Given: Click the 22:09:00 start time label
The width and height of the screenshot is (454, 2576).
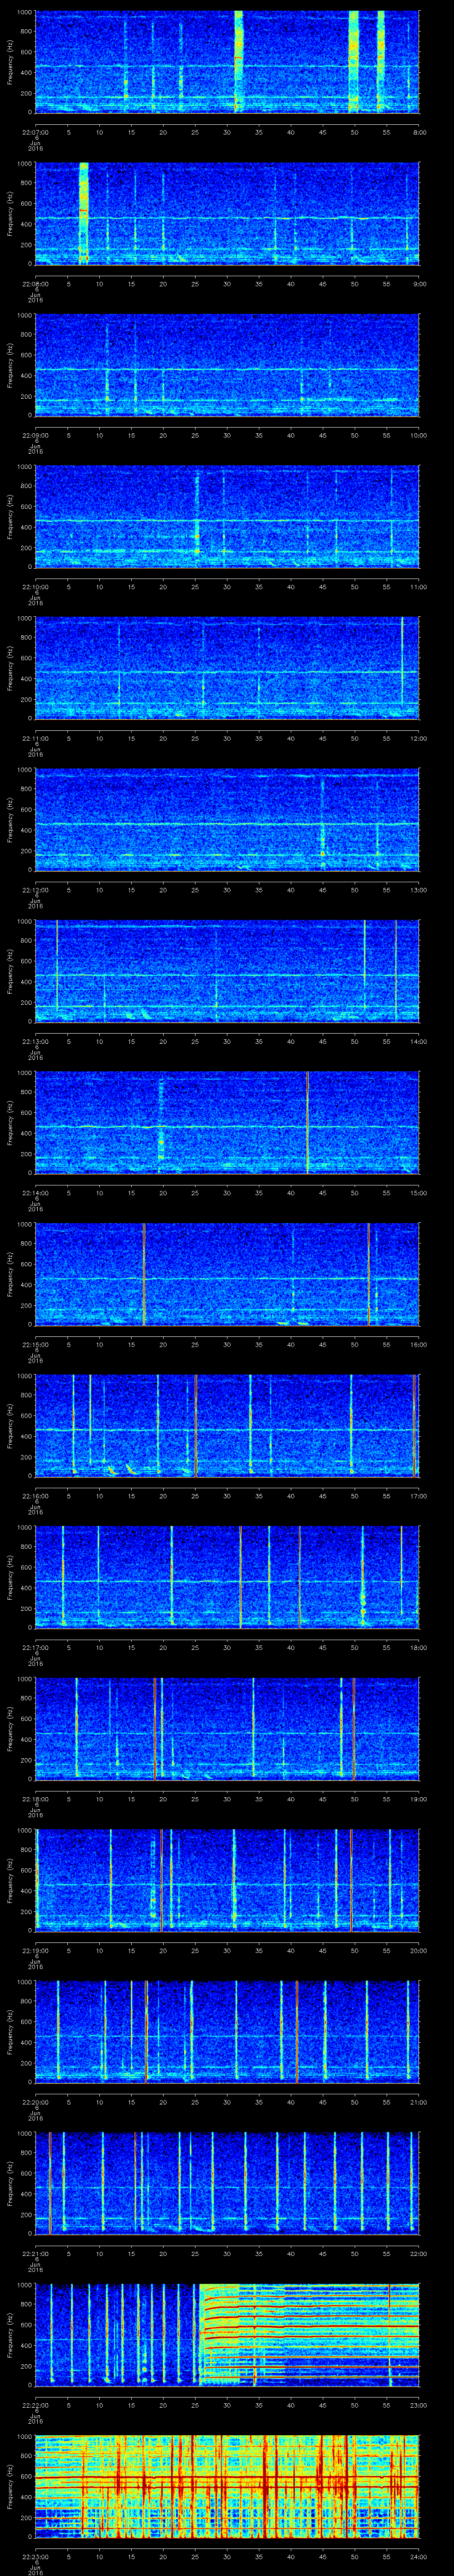Looking at the screenshot, I should pos(35,436).
